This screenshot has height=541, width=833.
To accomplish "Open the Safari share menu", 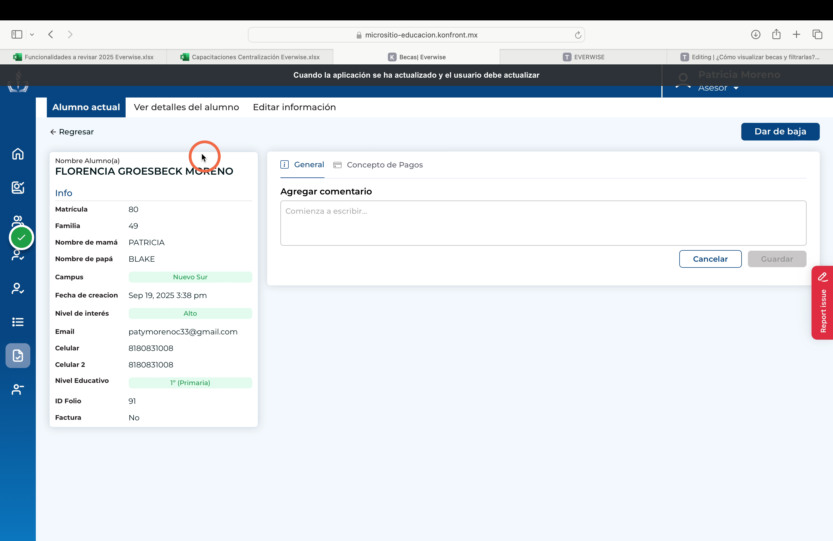I will pyautogui.click(x=776, y=34).
